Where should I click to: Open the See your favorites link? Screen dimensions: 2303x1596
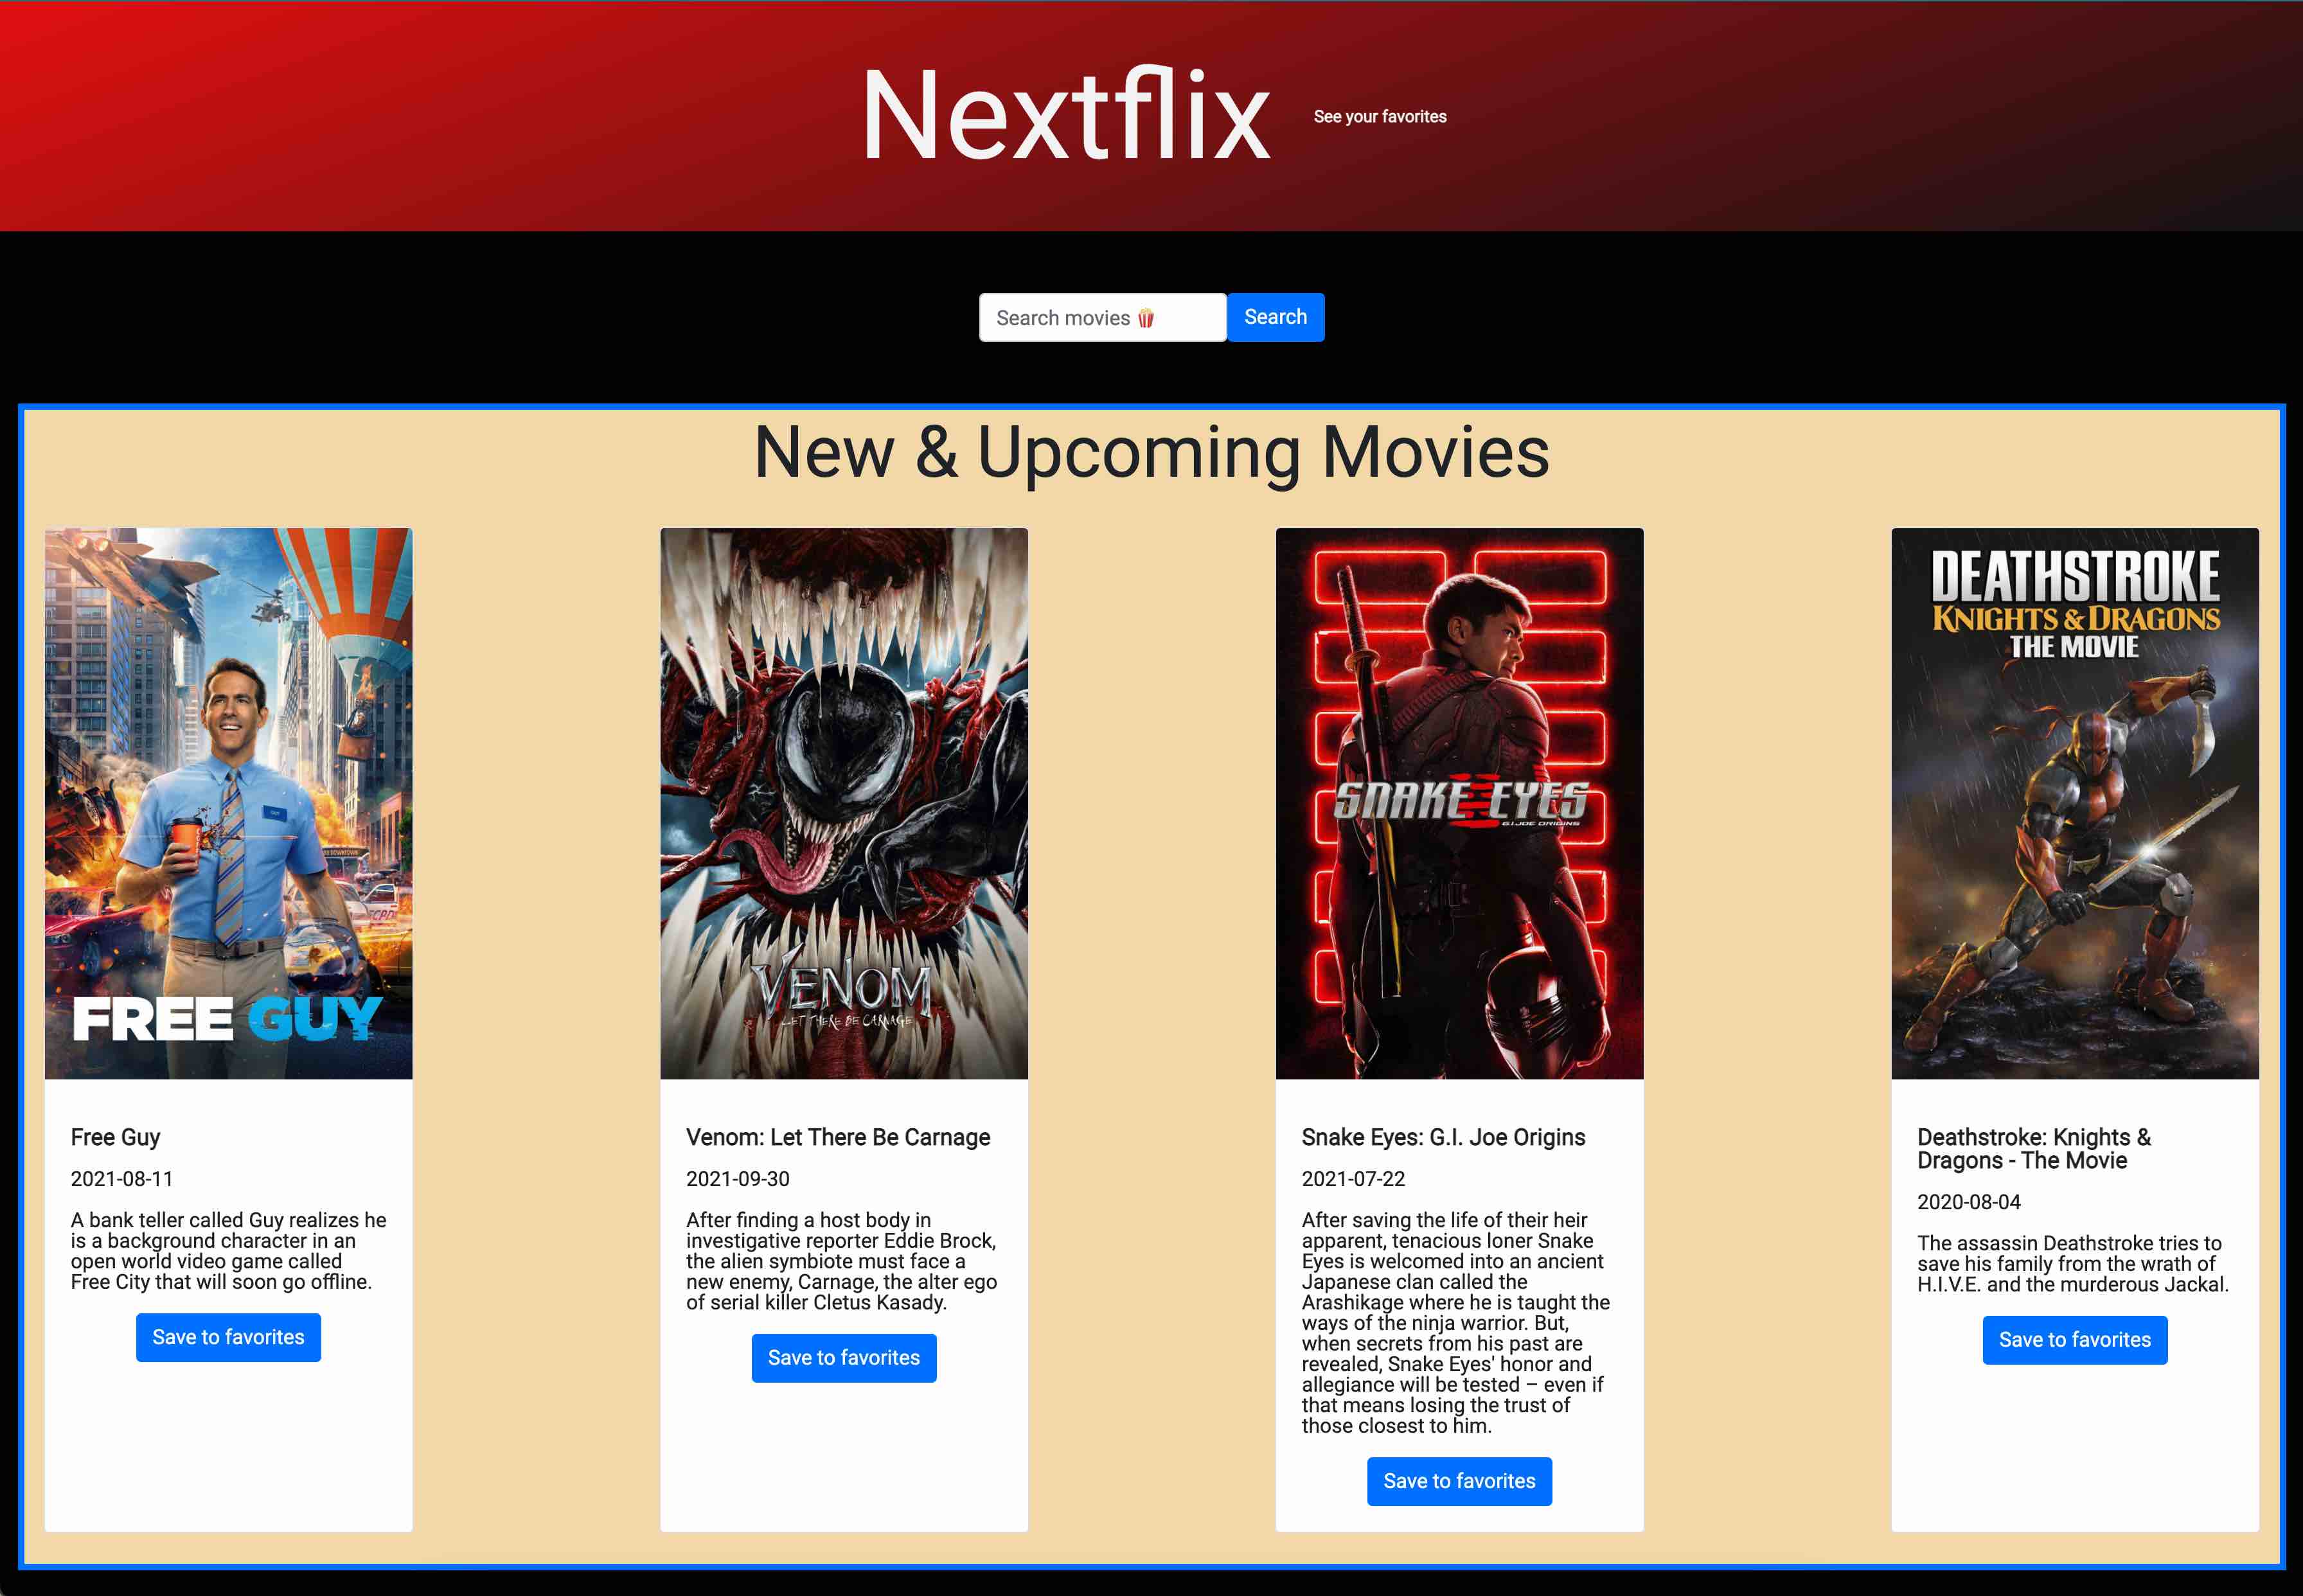coord(1379,117)
